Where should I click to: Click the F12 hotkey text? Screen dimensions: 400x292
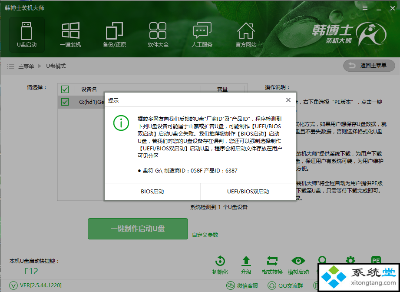(31, 271)
